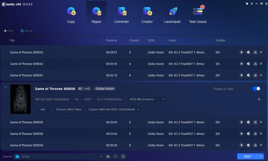Open the Creator module
This screenshot has width=268, height=161.
tap(147, 15)
